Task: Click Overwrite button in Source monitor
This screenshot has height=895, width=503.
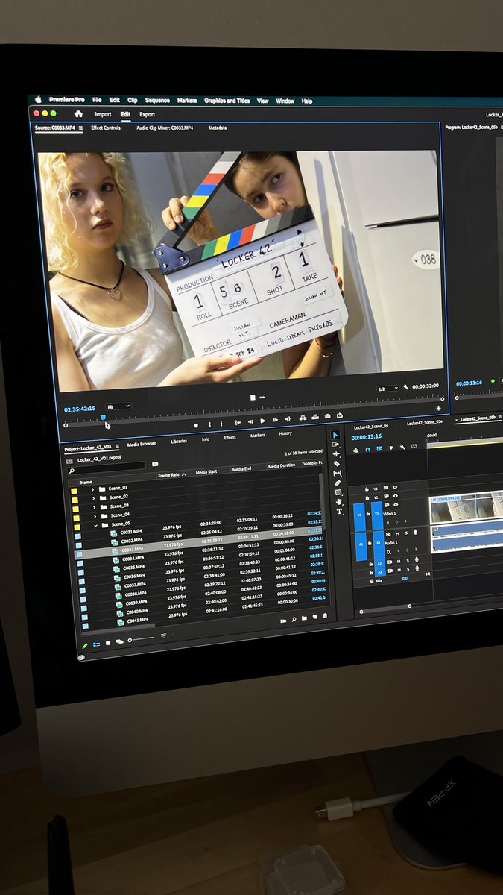Action: [315, 418]
